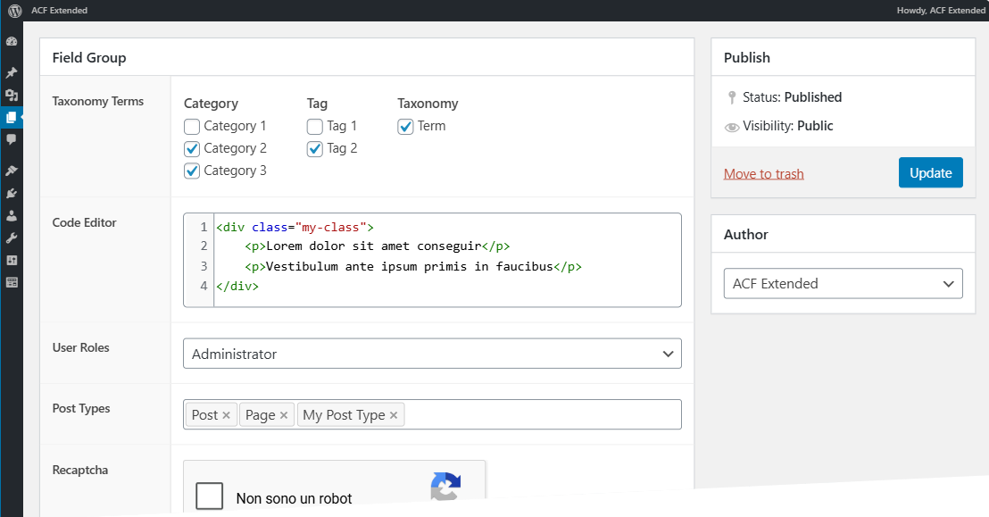Click the Lorem dolor sit amet code line

pyautogui.click(x=378, y=246)
